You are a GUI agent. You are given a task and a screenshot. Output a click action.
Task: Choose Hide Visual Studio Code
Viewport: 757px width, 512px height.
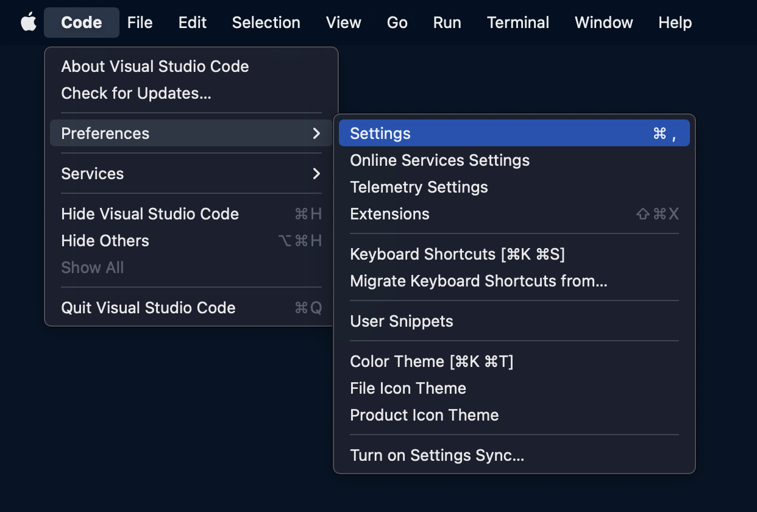pyautogui.click(x=191, y=214)
